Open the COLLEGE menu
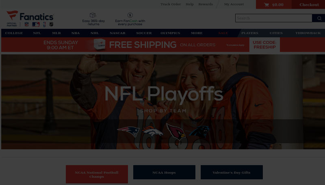The width and height of the screenshot is (325, 185). [x=14, y=33]
